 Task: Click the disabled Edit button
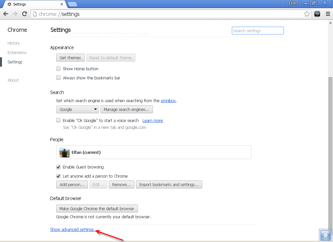pyautogui.click(x=98, y=185)
